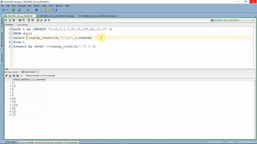Open the Window menu
This screenshot has width=257, height=144.
point(59,6)
